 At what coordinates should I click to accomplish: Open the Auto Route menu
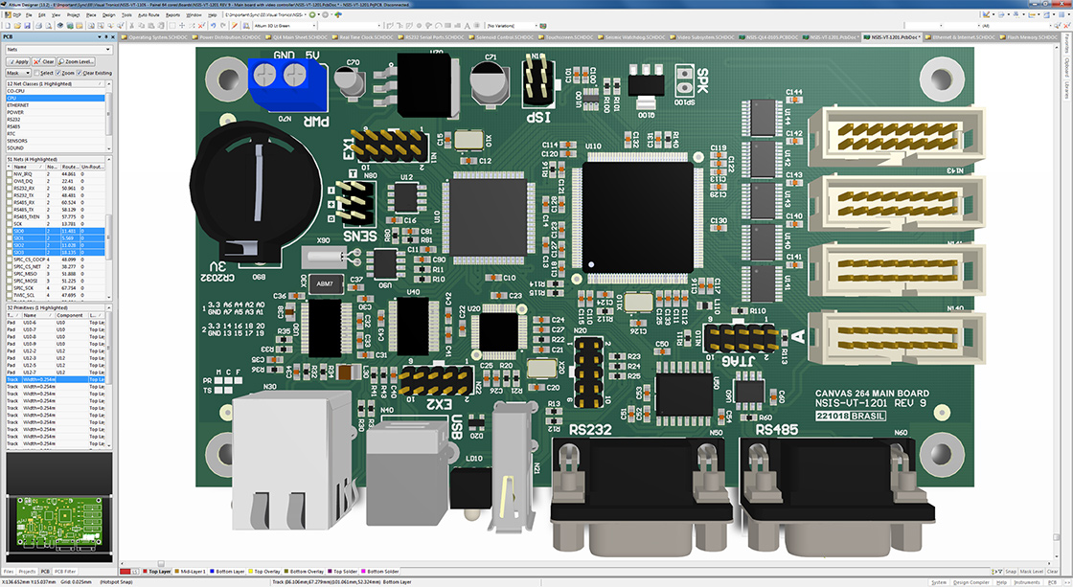pos(148,15)
